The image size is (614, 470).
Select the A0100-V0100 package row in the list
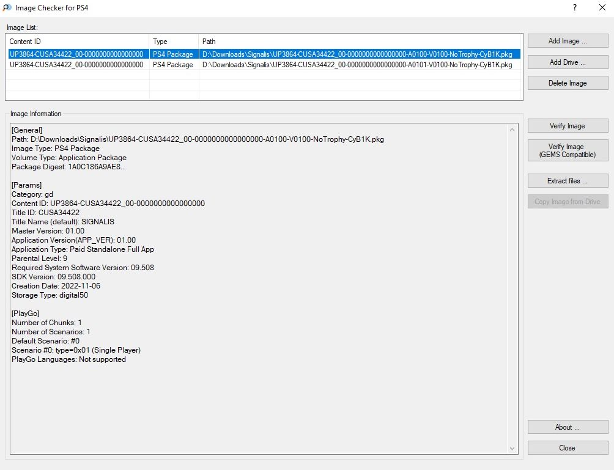point(263,54)
